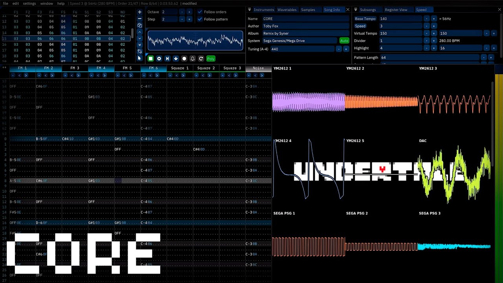Toggle Auto system name button
This screenshot has width=503, height=283.
tap(344, 41)
